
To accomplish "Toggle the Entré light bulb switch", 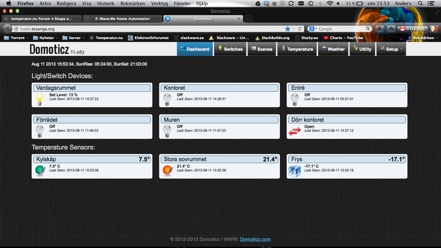I will (295, 99).
